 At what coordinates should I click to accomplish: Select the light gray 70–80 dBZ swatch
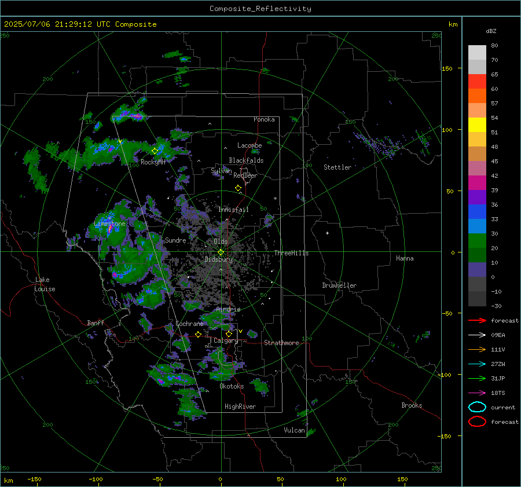477,53
